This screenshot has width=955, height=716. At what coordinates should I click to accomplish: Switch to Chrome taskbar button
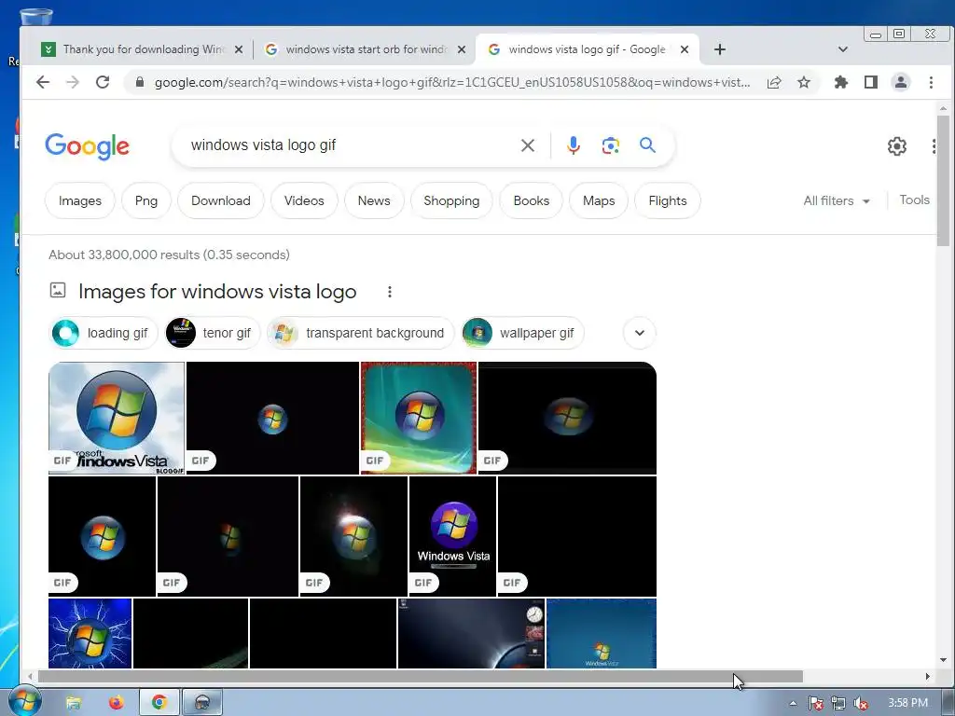[x=159, y=703]
